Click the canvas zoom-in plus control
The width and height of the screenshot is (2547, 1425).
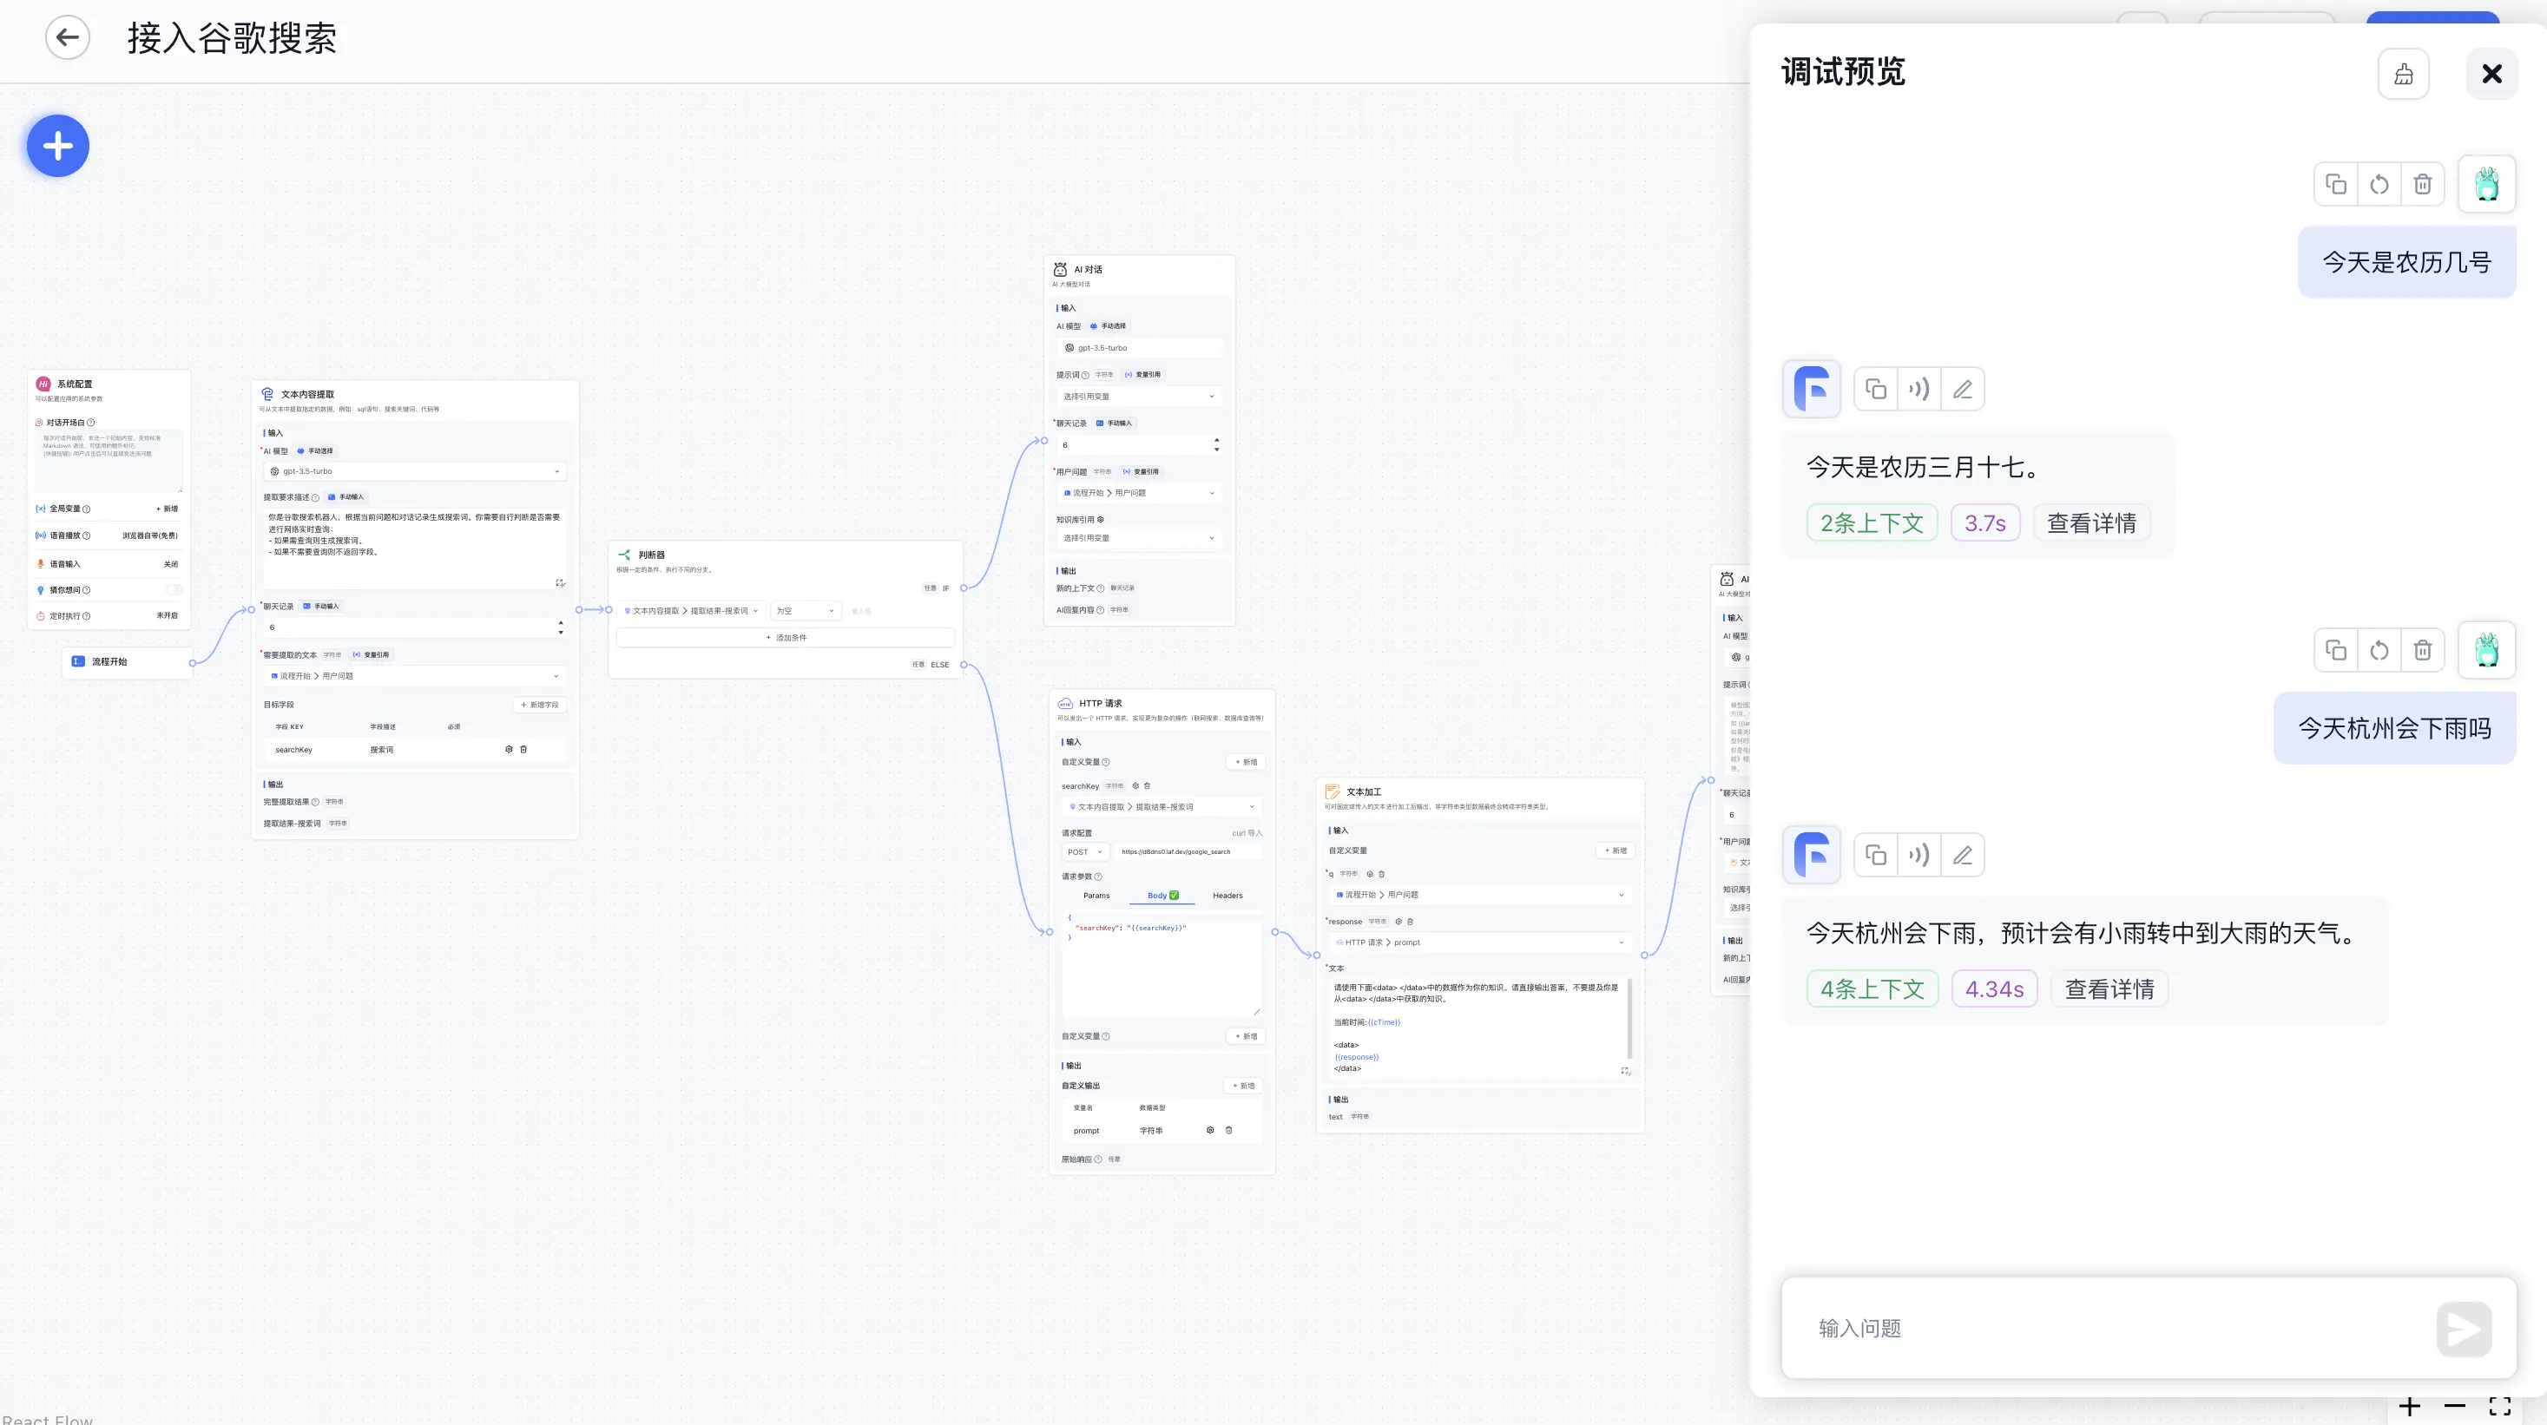tap(2410, 1408)
